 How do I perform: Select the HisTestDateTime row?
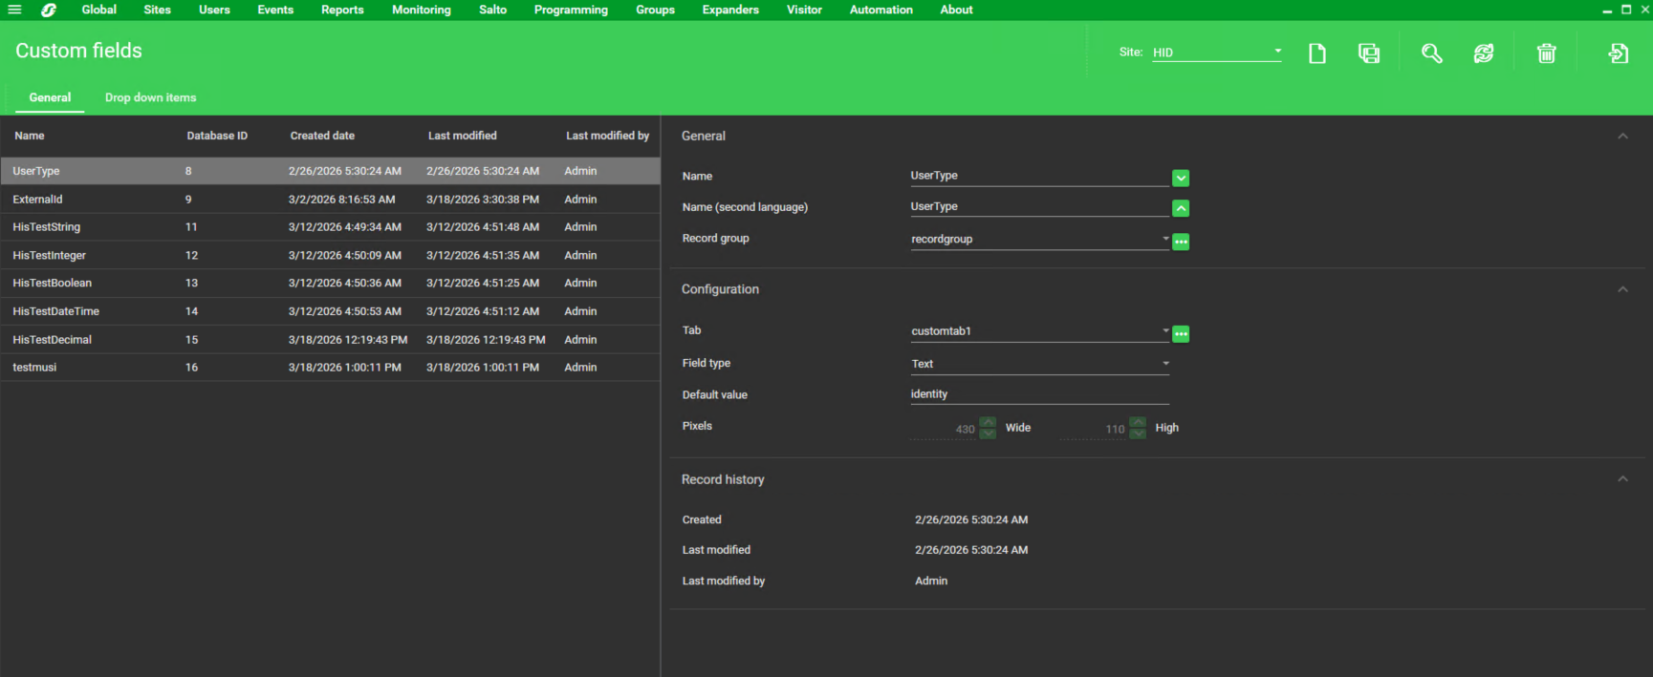[x=330, y=311]
